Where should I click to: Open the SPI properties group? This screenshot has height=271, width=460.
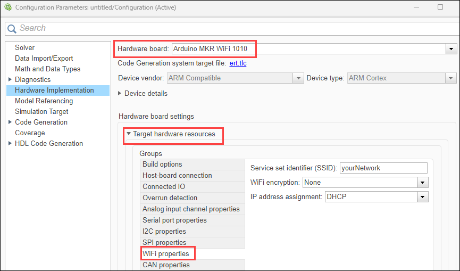point(164,242)
